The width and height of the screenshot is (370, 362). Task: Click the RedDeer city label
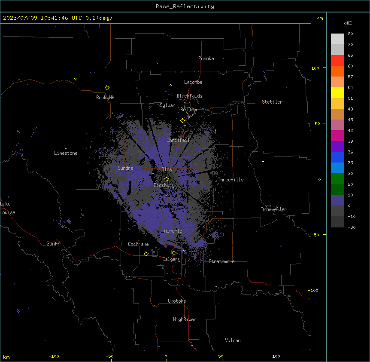coord(189,110)
